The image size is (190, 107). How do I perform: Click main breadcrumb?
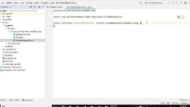coord(9,3)
